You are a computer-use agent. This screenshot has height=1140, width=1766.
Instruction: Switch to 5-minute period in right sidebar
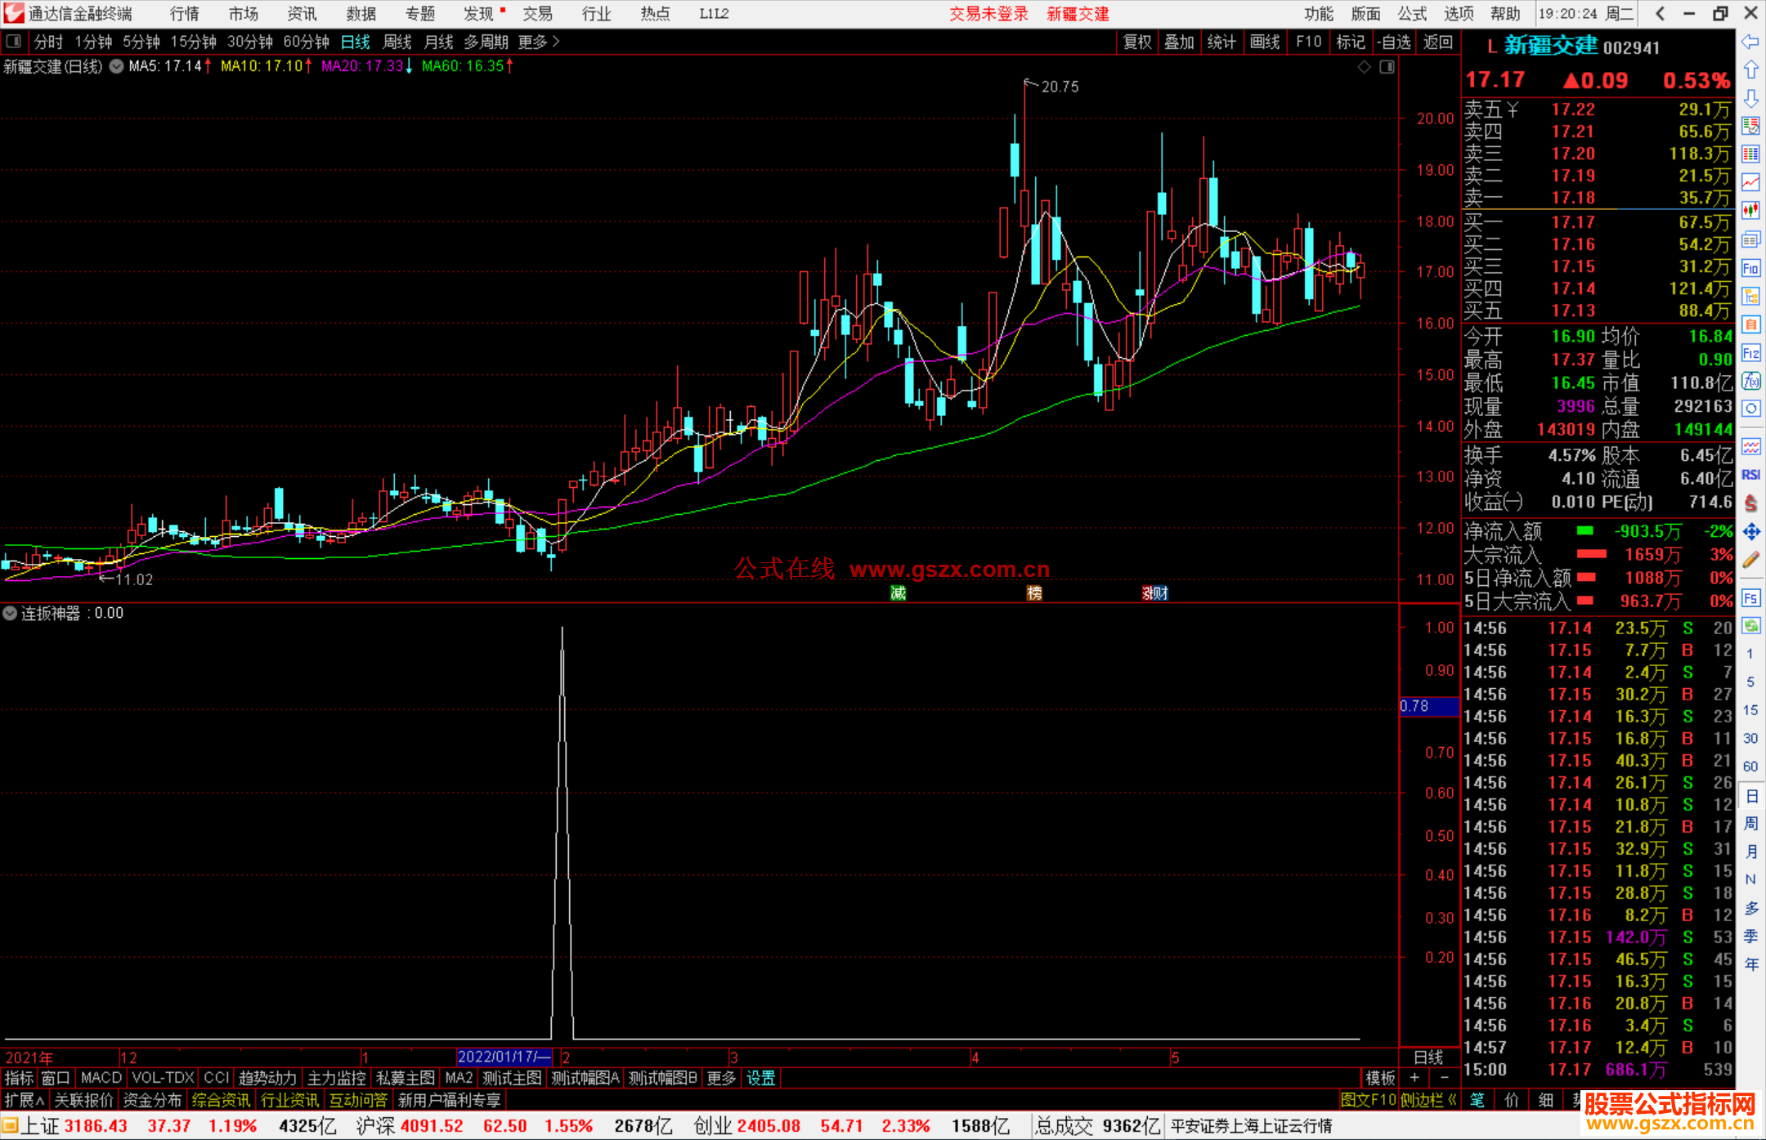click(1750, 682)
